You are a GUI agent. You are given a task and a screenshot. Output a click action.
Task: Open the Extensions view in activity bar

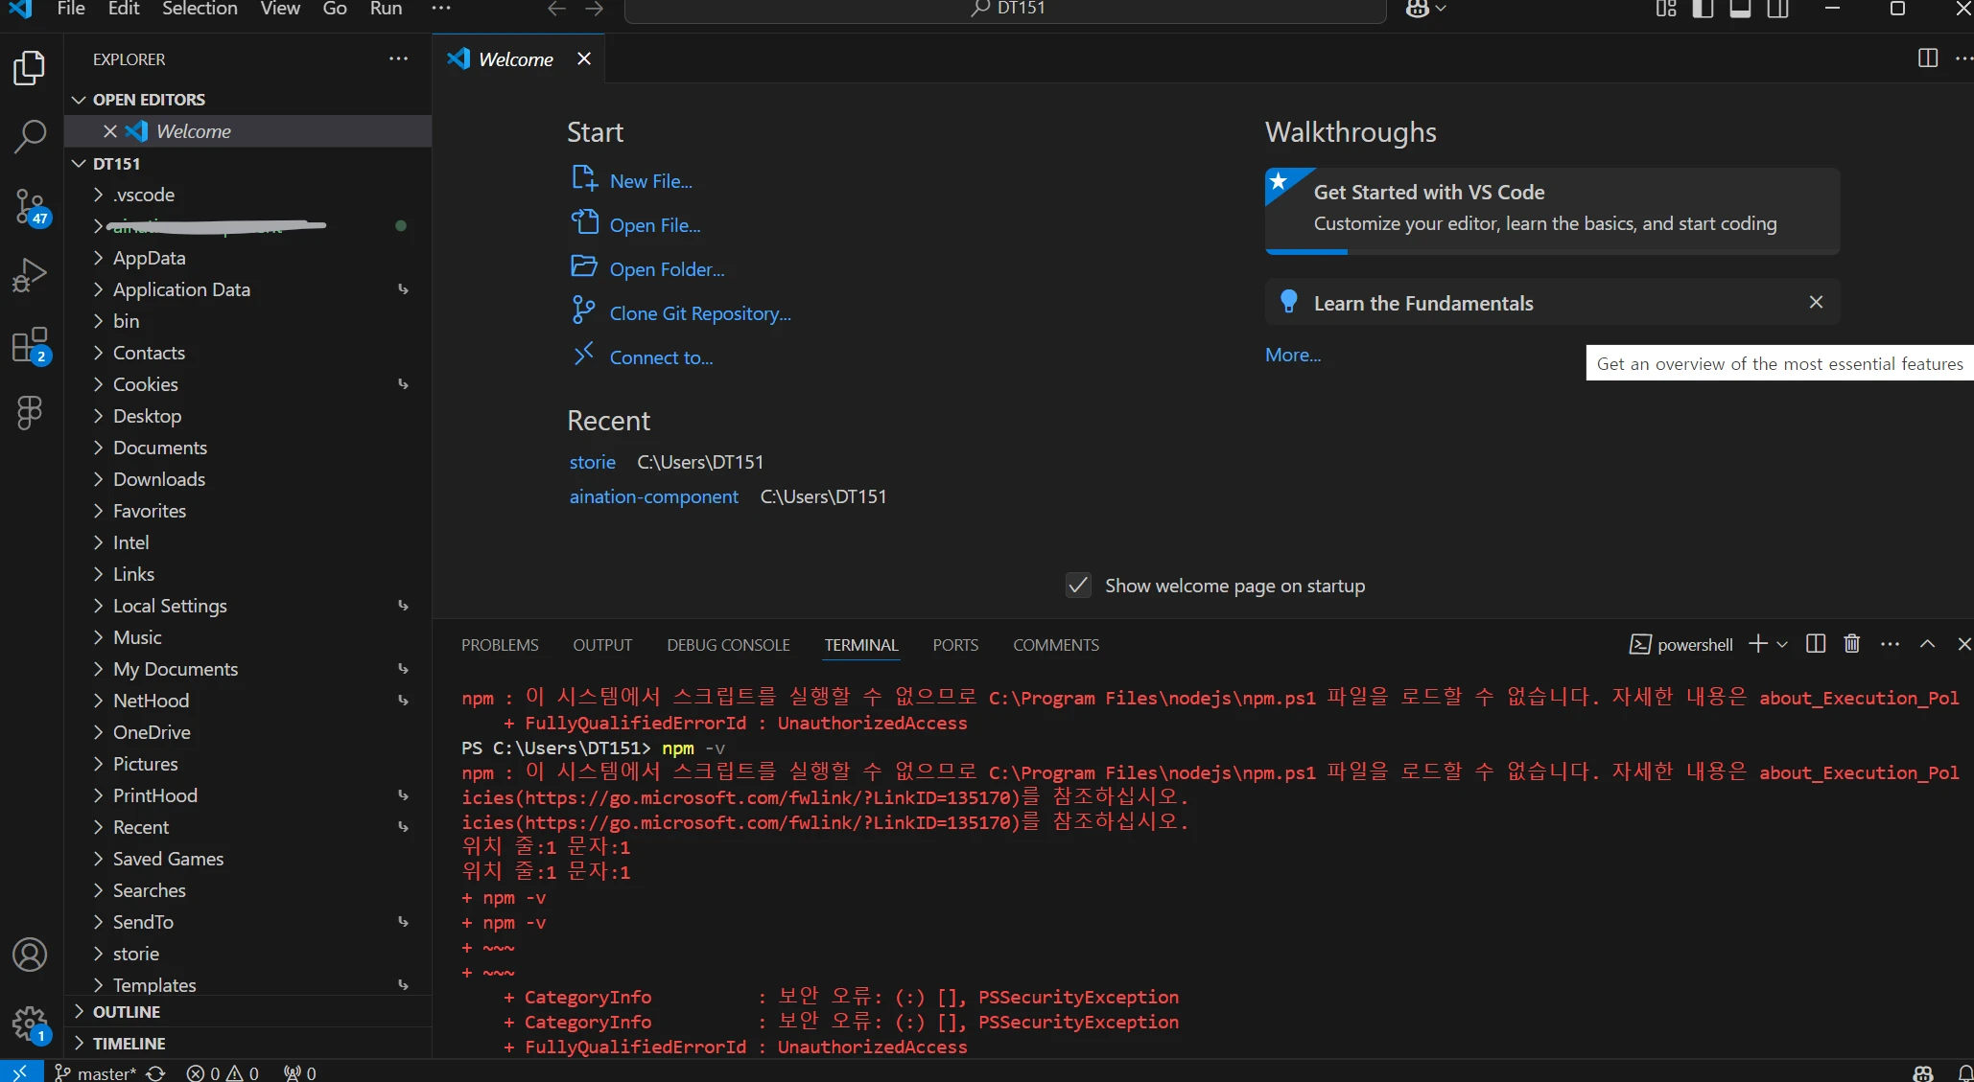click(x=30, y=345)
